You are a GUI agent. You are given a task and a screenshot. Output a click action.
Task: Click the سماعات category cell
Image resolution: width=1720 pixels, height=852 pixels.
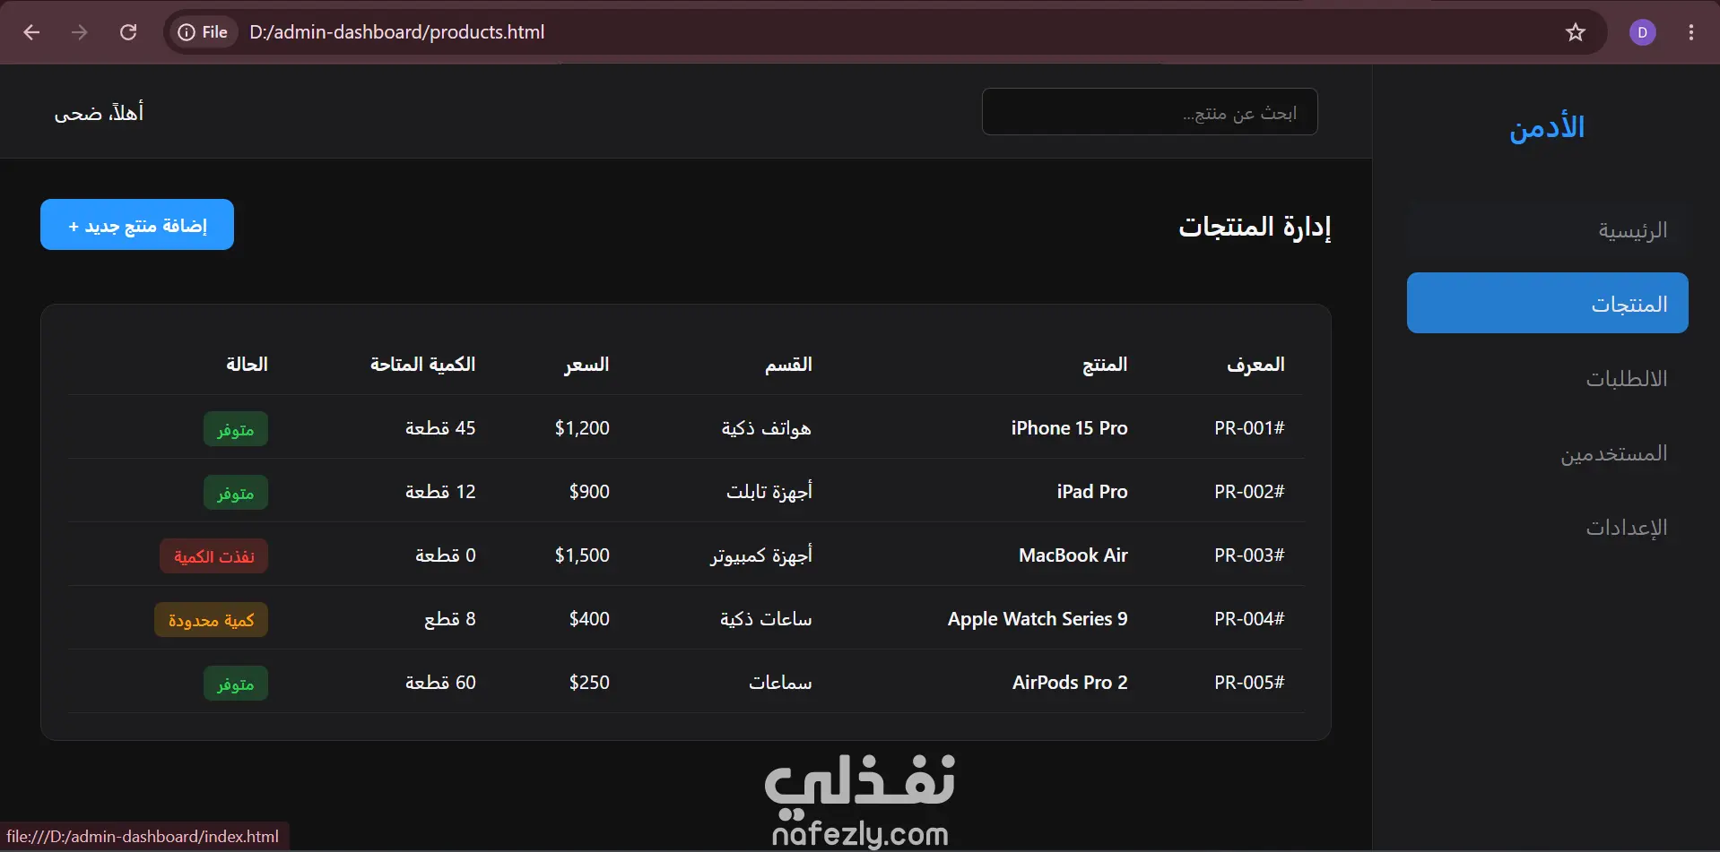780,683
